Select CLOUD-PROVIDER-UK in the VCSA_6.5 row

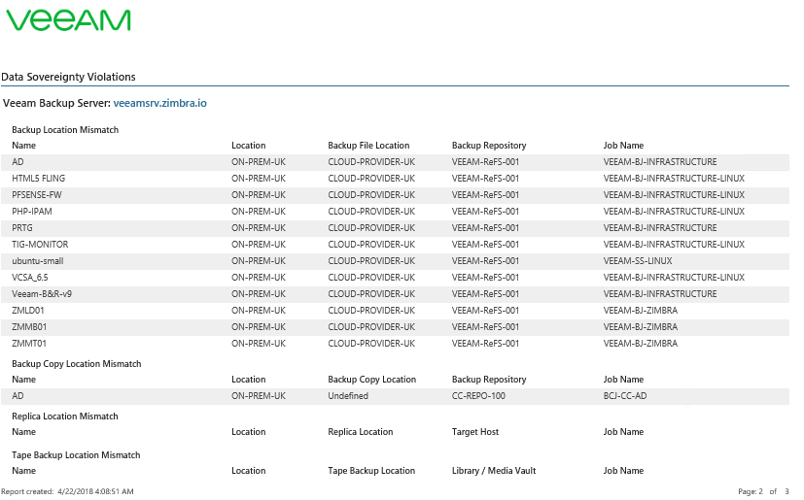[x=371, y=277]
